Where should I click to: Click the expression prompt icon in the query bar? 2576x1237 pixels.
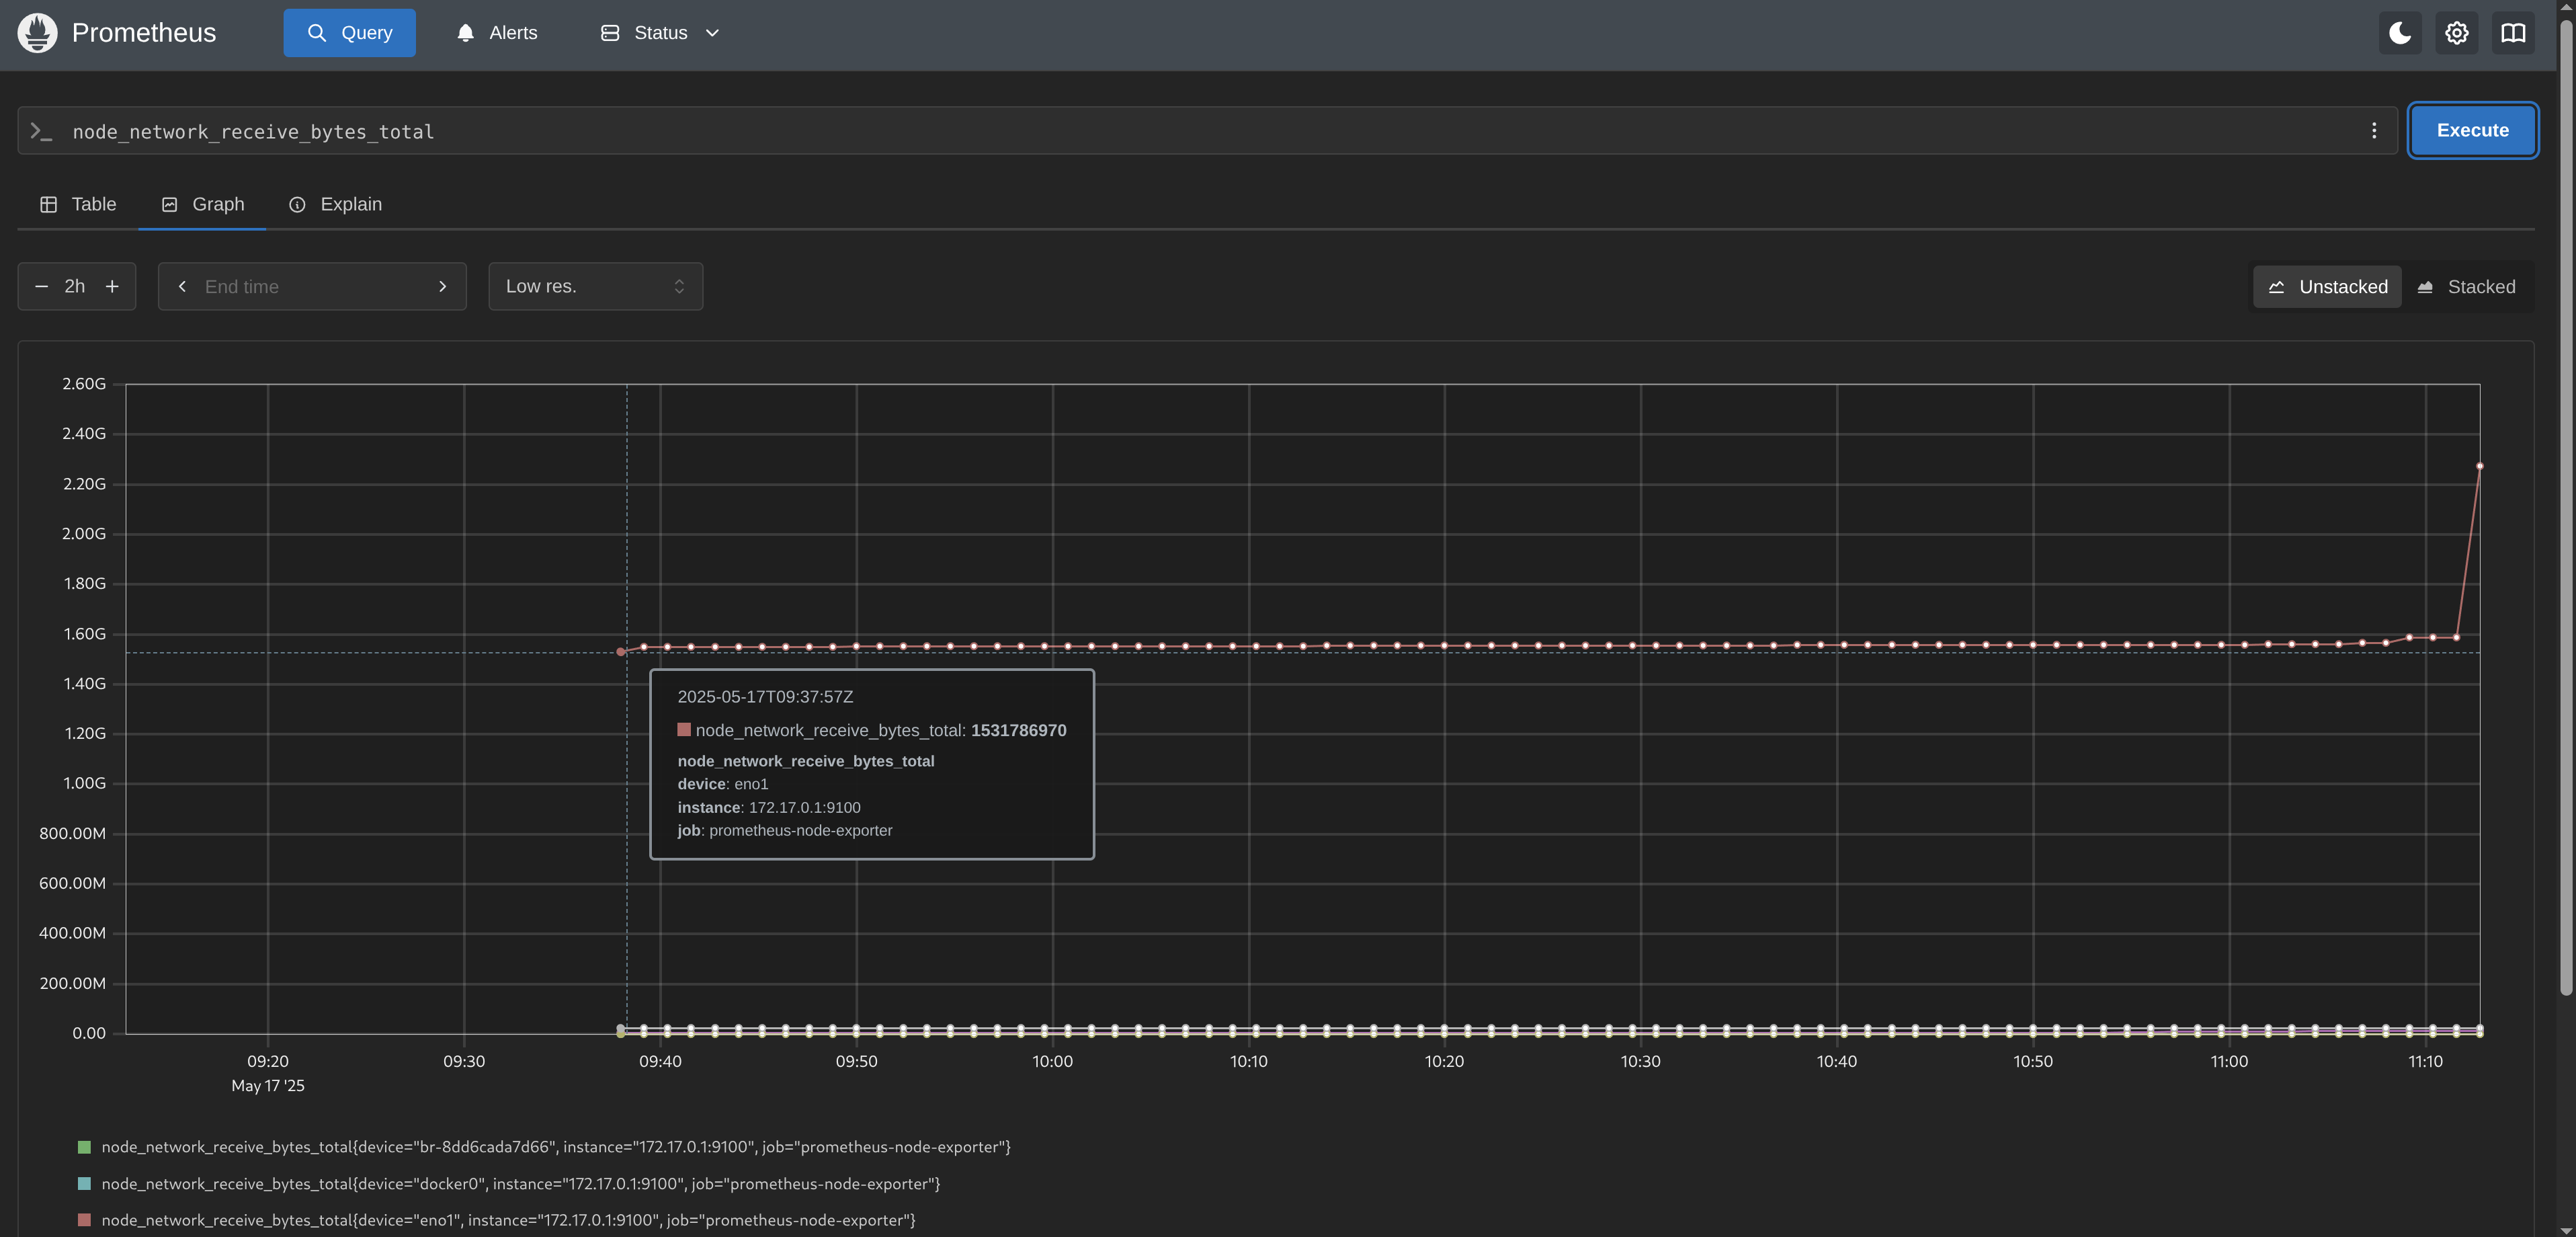(x=41, y=131)
